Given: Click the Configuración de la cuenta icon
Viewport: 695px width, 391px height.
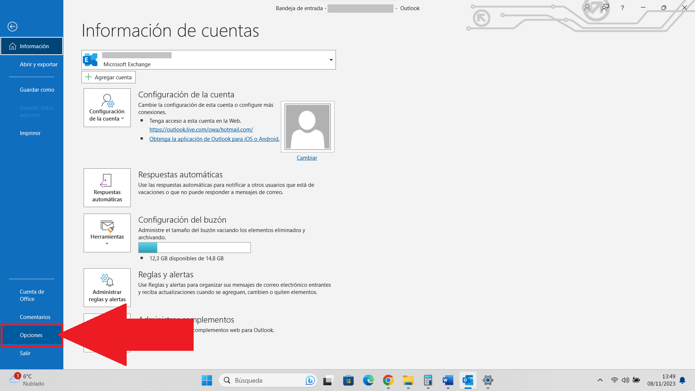Looking at the screenshot, I should pos(106,108).
